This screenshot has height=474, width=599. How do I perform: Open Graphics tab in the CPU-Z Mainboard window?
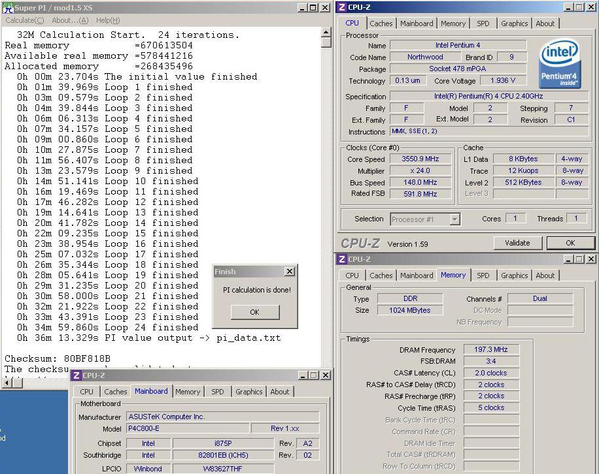tap(248, 392)
